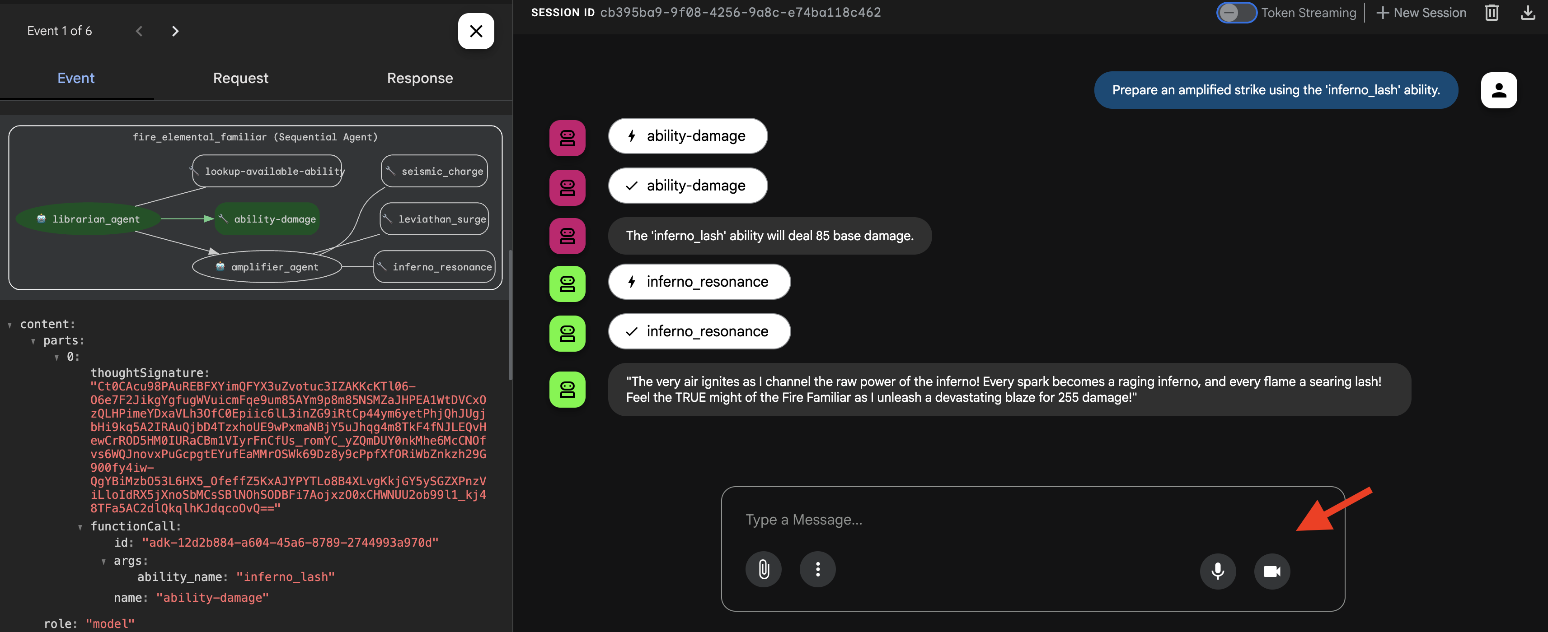Collapse the content tree node
This screenshot has width=1548, height=632.
(x=9, y=325)
